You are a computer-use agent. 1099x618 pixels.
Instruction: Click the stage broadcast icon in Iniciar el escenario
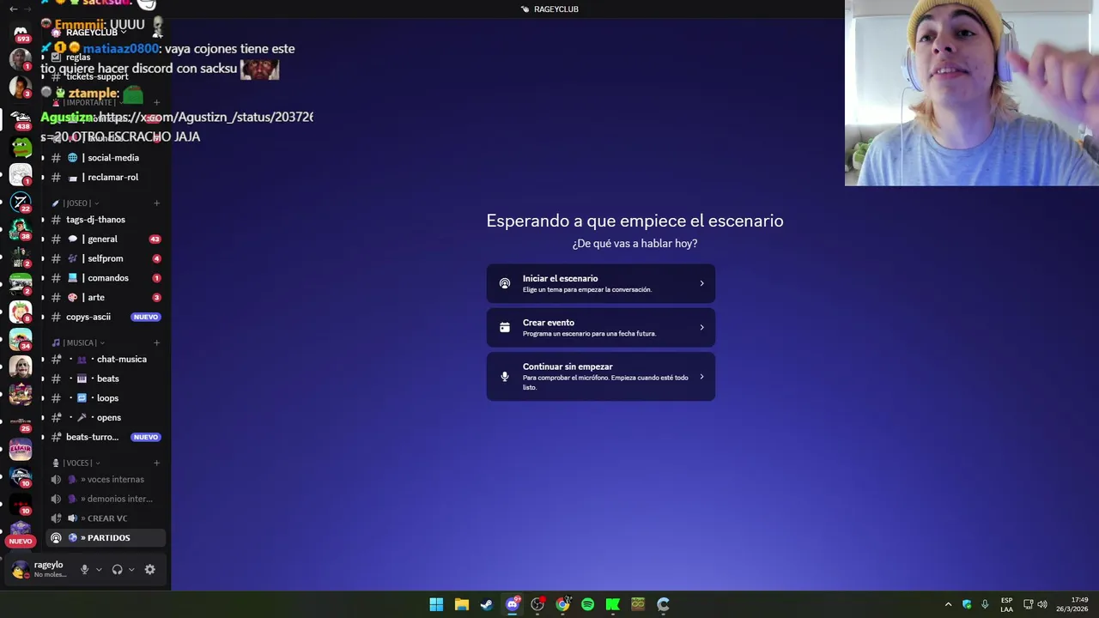tap(505, 283)
